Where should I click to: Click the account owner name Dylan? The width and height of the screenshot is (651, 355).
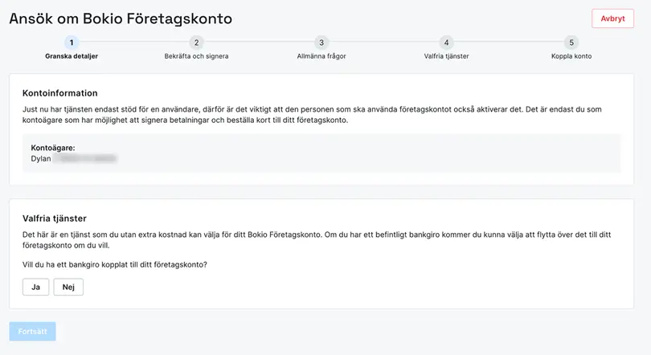[41, 158]
